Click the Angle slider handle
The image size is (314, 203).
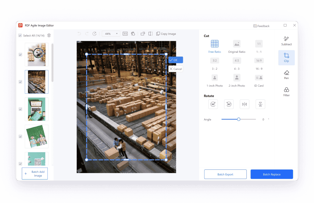coord(239,119)
